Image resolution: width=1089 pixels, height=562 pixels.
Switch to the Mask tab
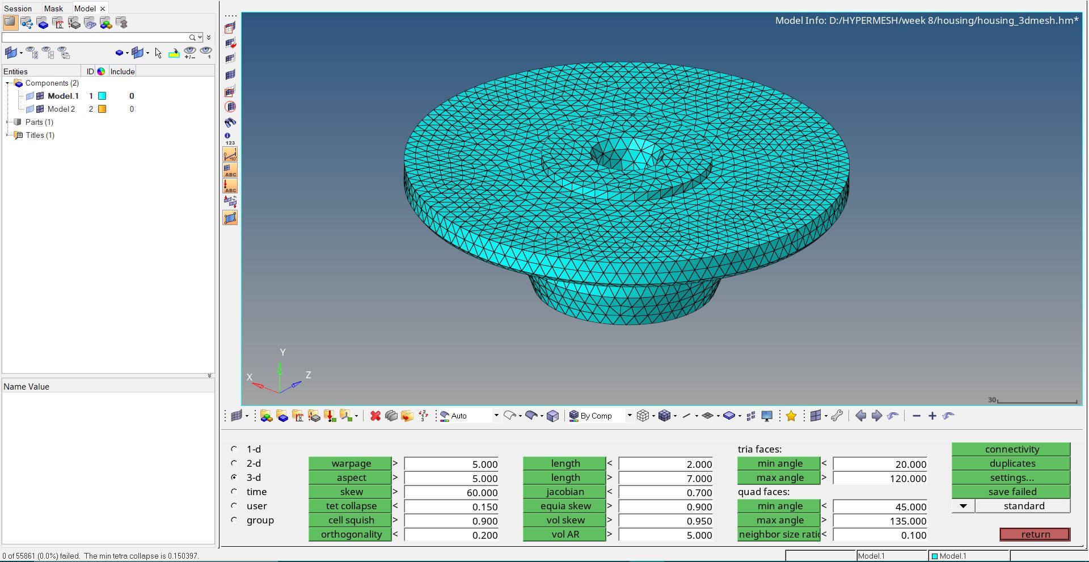pyautogui.click(x=54, y=8)
